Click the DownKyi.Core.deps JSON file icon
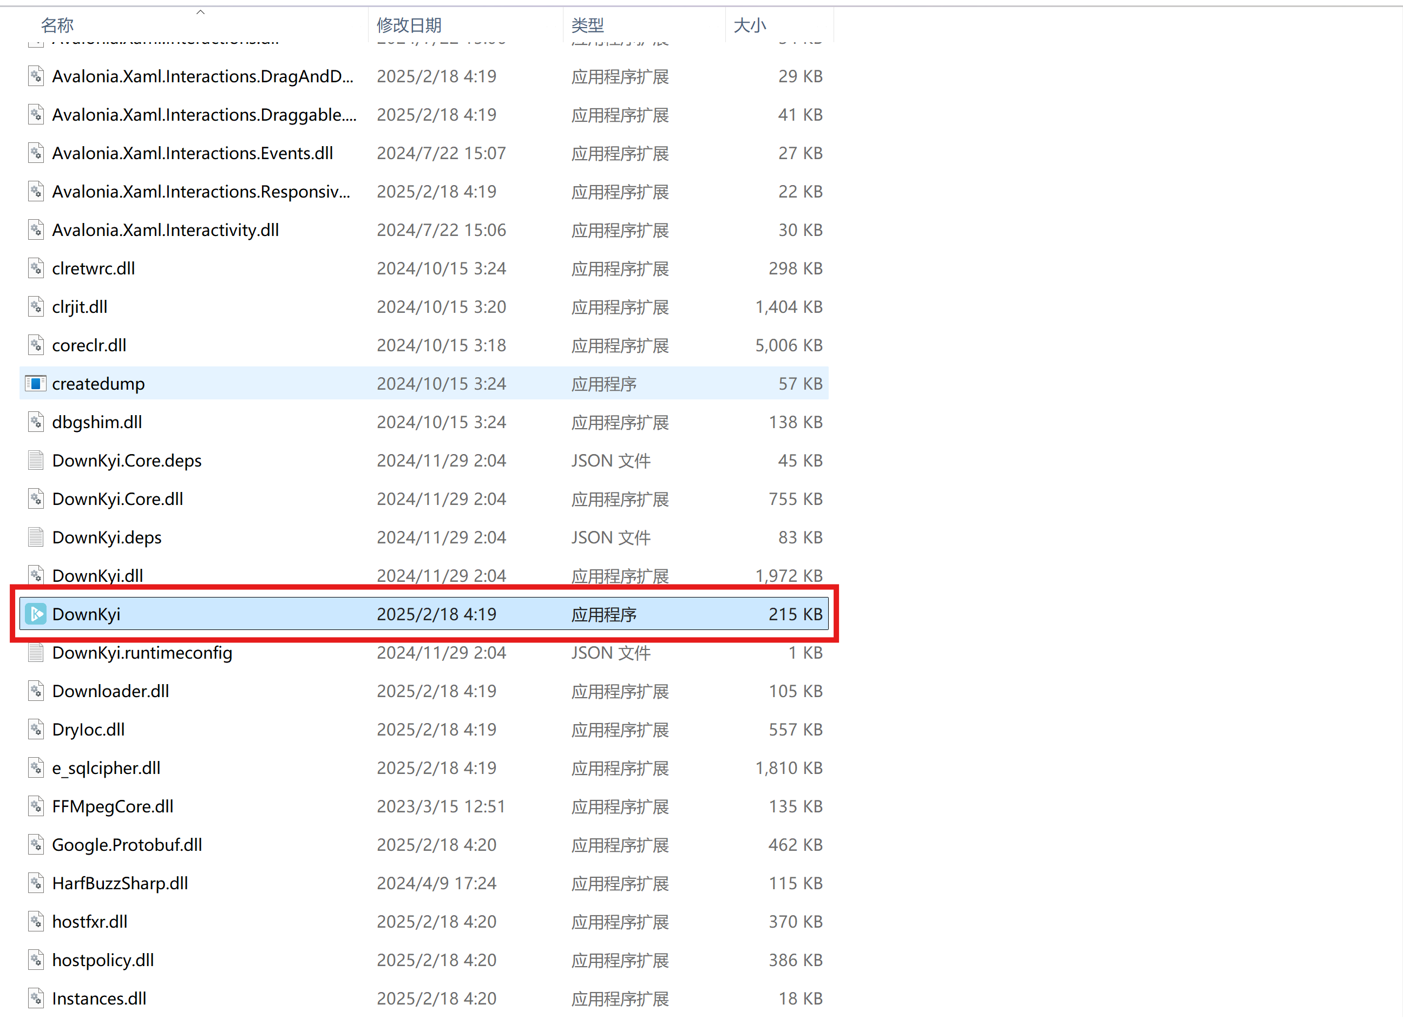This screenshot has height=1024, width=1403. (x=36, y=461)
